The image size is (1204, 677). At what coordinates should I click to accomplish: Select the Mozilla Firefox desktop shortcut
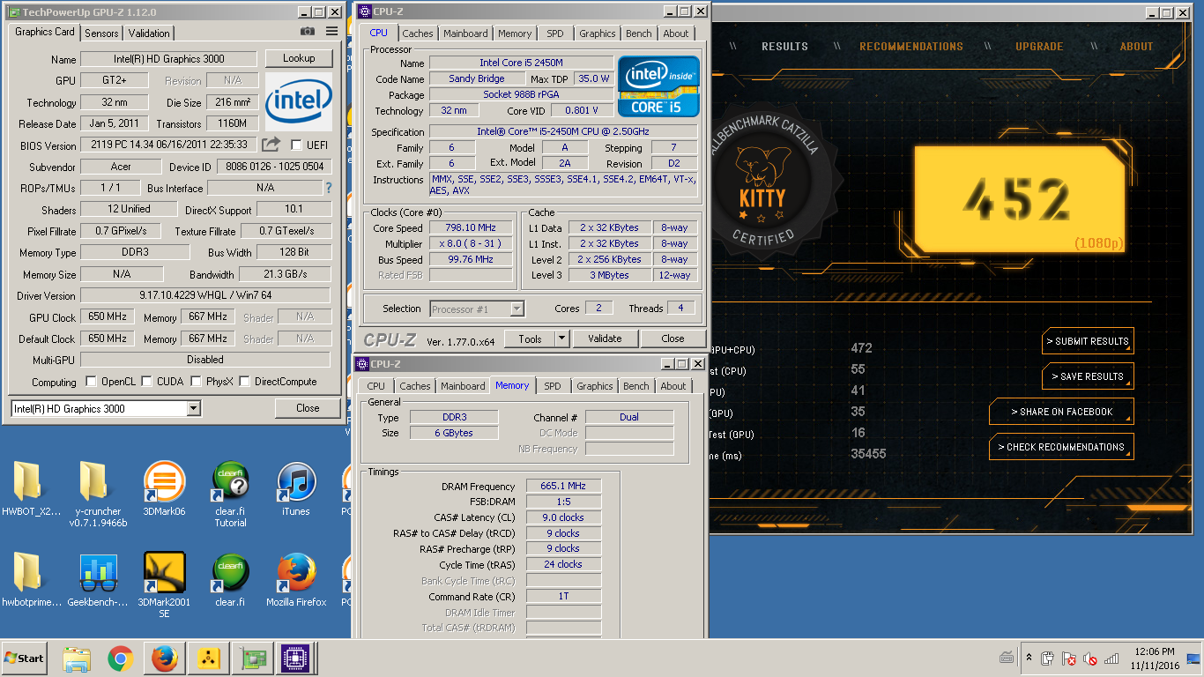pyautogui.click(x=296, y=580)
